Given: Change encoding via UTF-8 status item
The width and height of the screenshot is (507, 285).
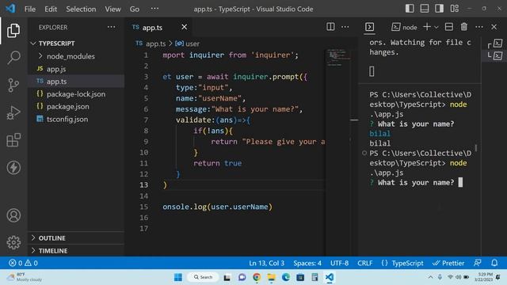Looking at the screenshot, I should pos(339,264).
